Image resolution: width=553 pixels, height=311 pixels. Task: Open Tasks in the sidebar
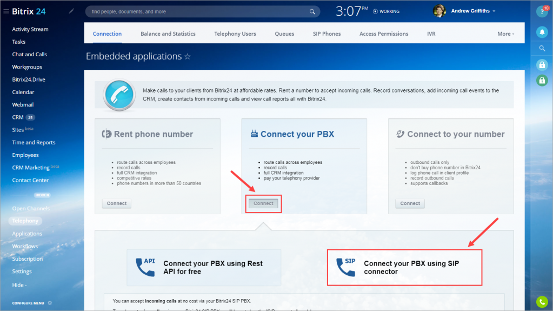point(19,42)
